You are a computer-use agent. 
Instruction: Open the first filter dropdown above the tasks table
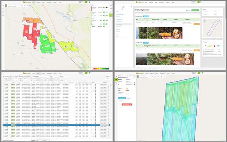(12, 78)
